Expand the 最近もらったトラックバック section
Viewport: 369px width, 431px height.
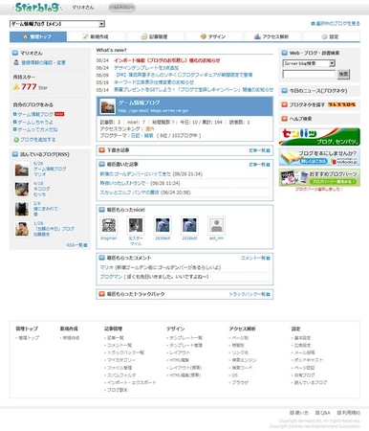pyautogui.click(x=102, y=294)
